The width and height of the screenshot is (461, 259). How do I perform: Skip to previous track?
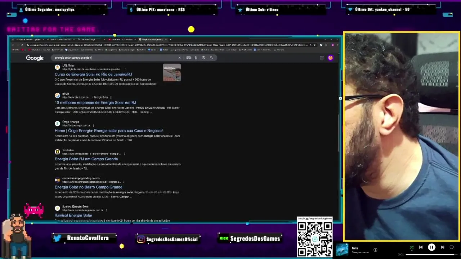(421, 247)
